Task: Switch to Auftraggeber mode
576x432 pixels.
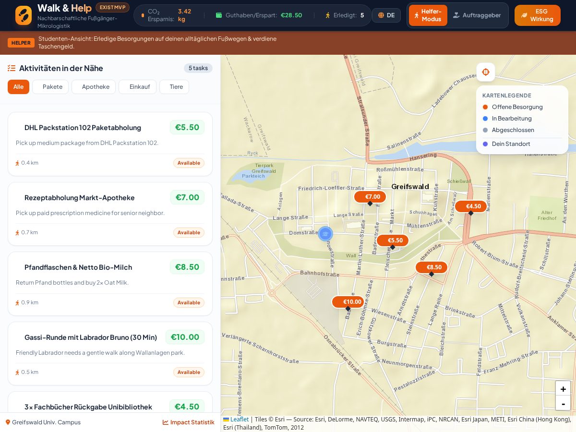Action: tap(477, 15)
